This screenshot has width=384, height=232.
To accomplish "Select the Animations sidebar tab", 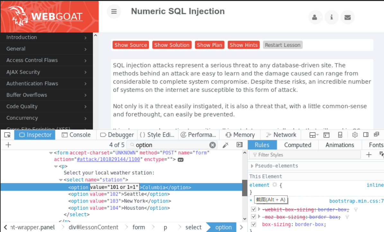I will 340,145.
